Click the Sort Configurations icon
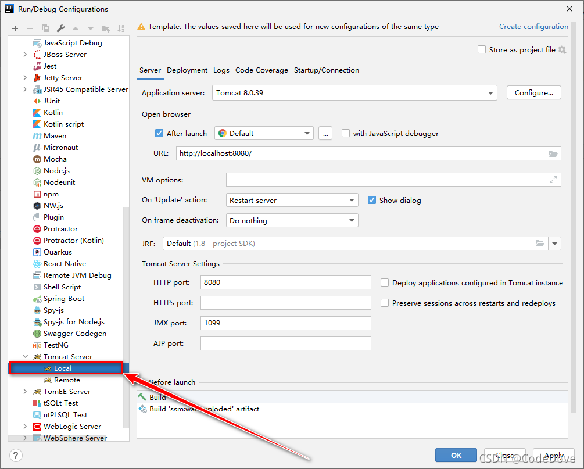This screenshot has height=469, width=584. [x=121, y=28]
